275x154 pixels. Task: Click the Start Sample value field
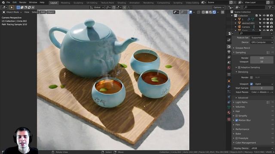(262, 88)
